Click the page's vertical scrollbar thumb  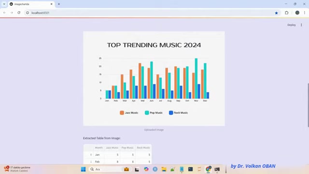pos(308,105)
